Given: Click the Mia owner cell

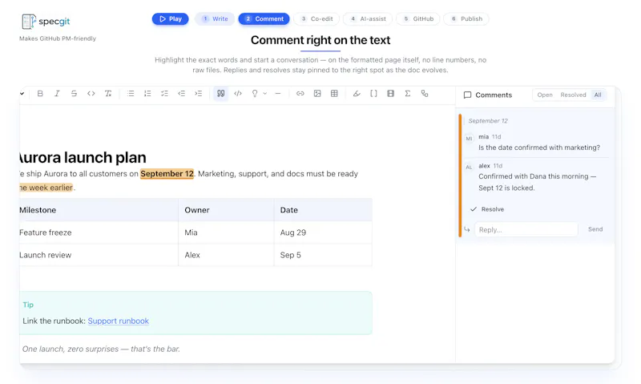Looking at the screenshot, I should click(x=226, y=232).
